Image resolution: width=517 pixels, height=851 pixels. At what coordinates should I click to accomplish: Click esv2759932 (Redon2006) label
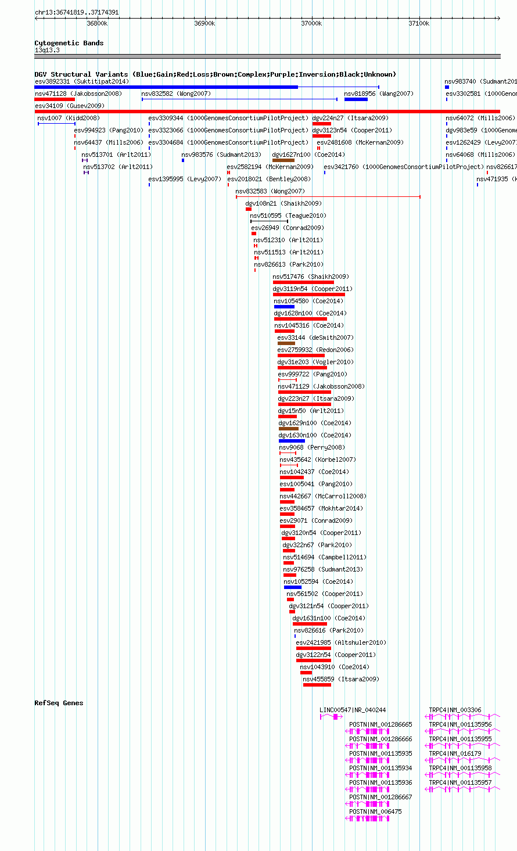(x=315, y=350)
